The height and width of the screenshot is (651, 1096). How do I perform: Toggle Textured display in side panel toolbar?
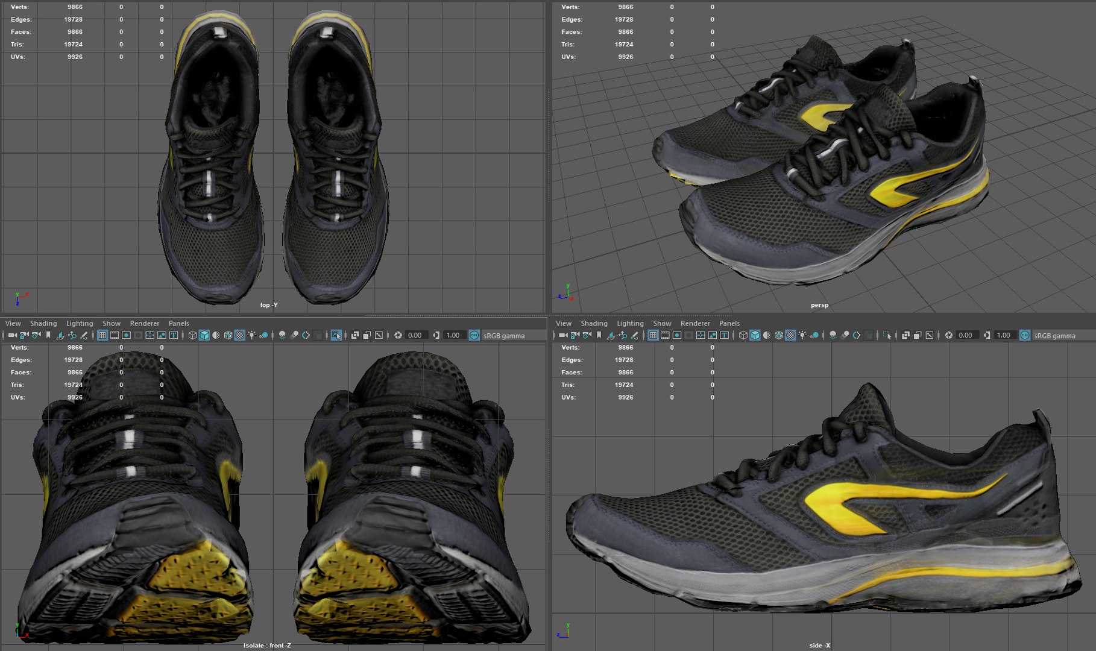point(791,335)
